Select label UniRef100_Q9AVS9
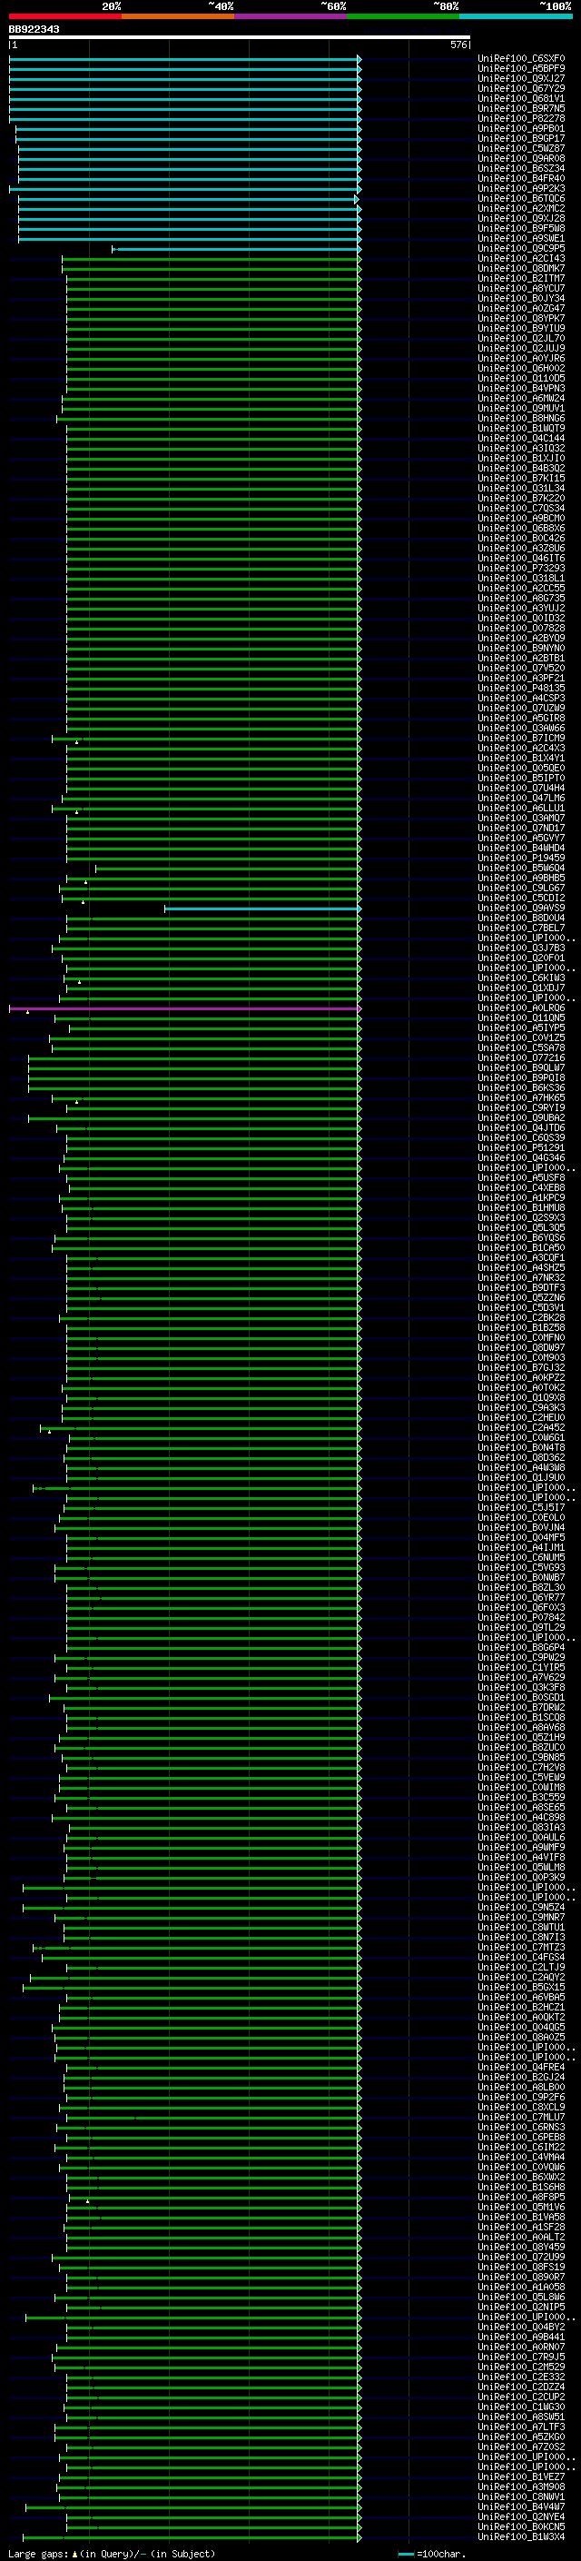This screenshot has height=2561, width=581. pyautogui.click(x=521, y=908)
